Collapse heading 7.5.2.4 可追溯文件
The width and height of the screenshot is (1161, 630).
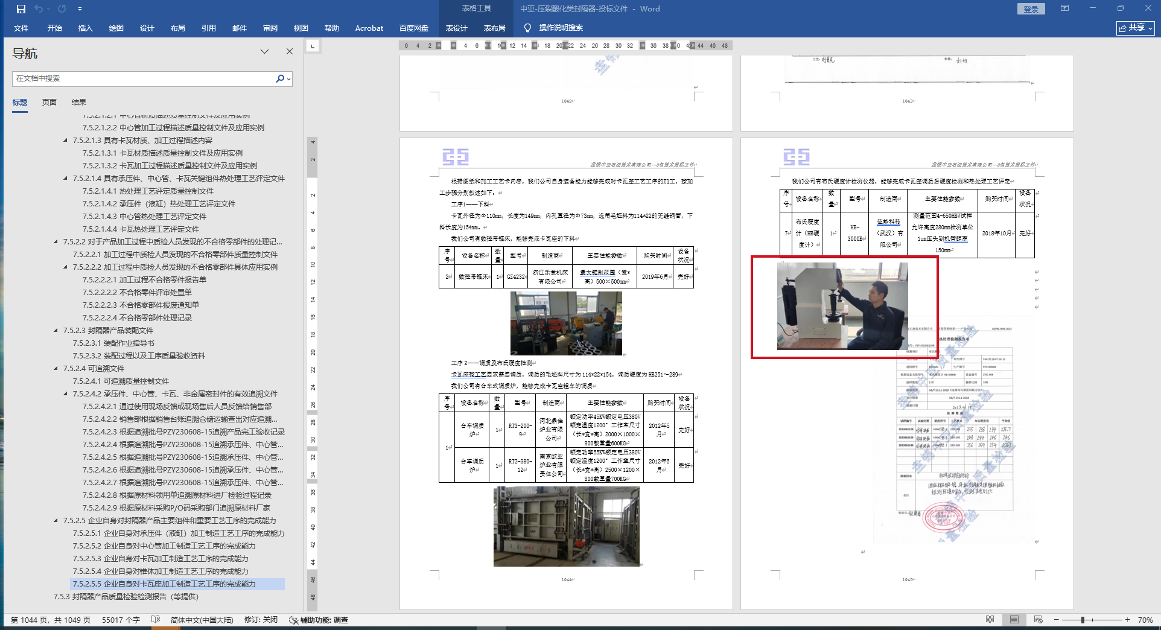pos(56,369)
